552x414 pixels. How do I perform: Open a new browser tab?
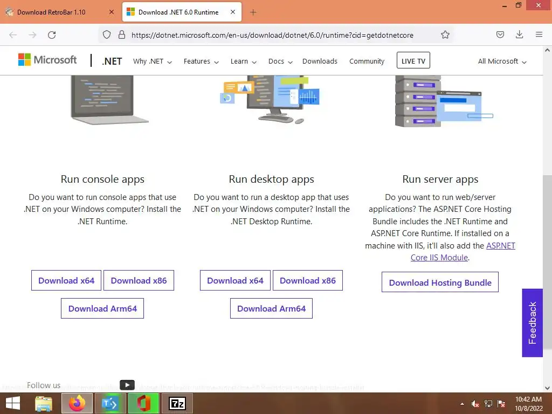253,12
